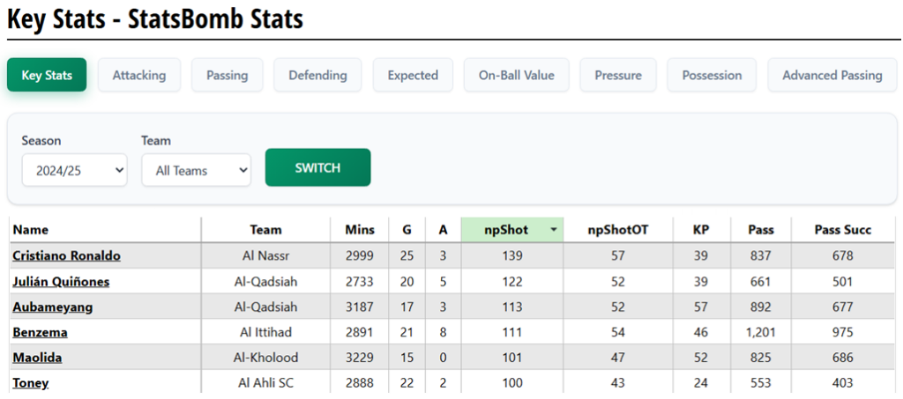Sort table by npShotOT header
Viewport: 903px width, 399px height.
pyautogui.click(x=617, y=230)
